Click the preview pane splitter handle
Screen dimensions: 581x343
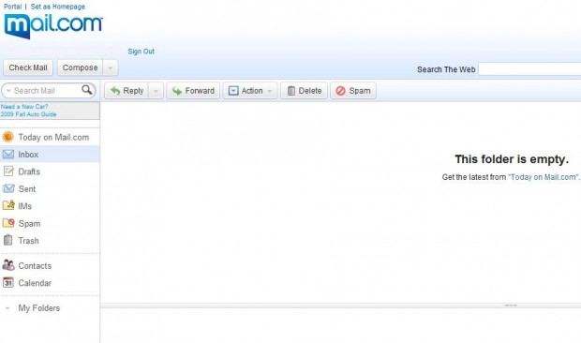511,306
